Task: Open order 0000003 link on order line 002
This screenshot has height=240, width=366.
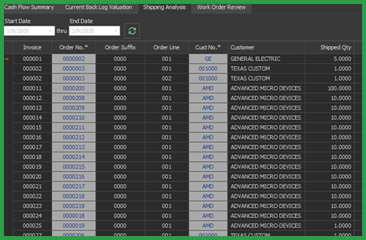Action: pos(74,78)
